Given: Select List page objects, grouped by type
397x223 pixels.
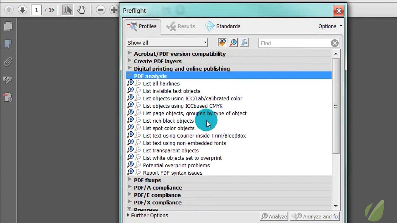Looking at the screenshot, I should [x=195, y=113].
